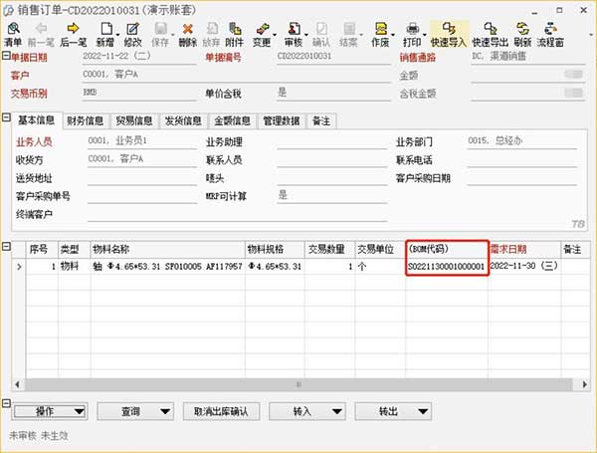Open dropdown arrow next to 新增
Screen dimensions: 597x453
[x=117, y=35]
